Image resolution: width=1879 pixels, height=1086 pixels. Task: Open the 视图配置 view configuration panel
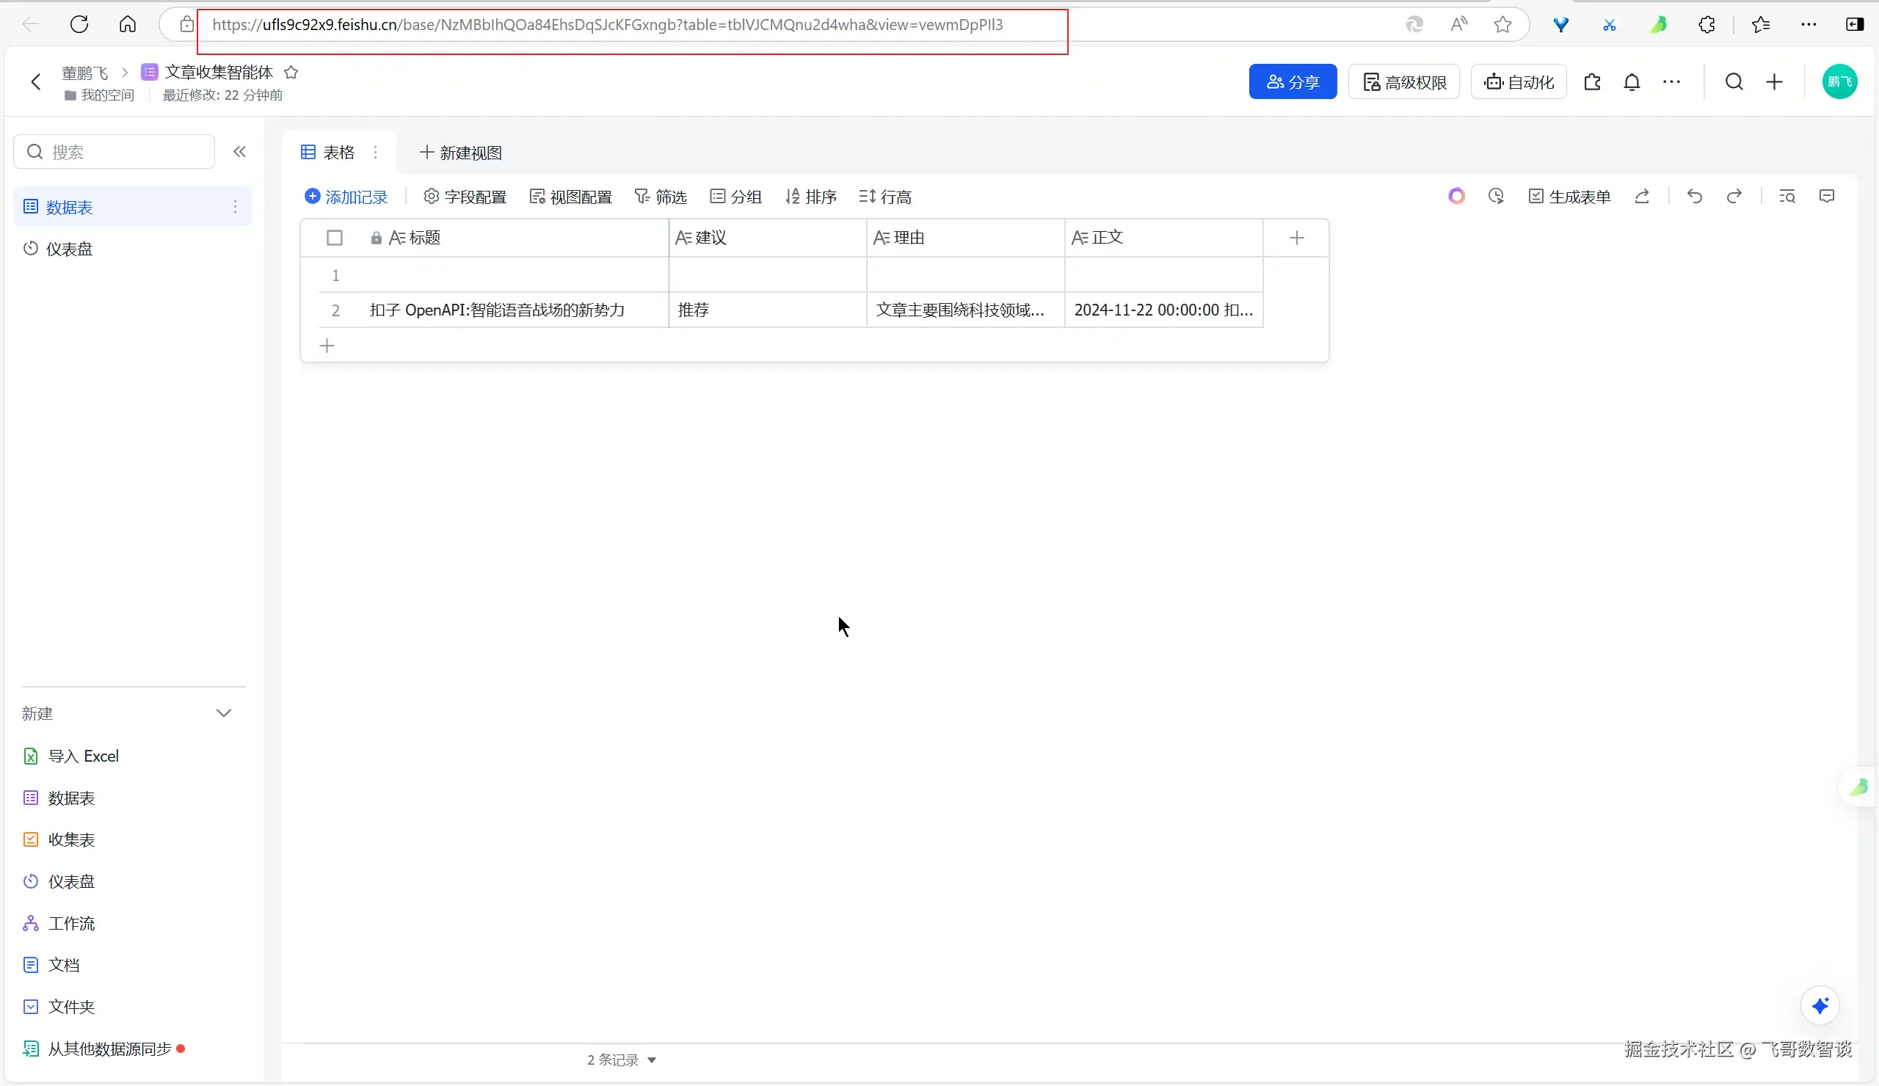click(570, 196)
